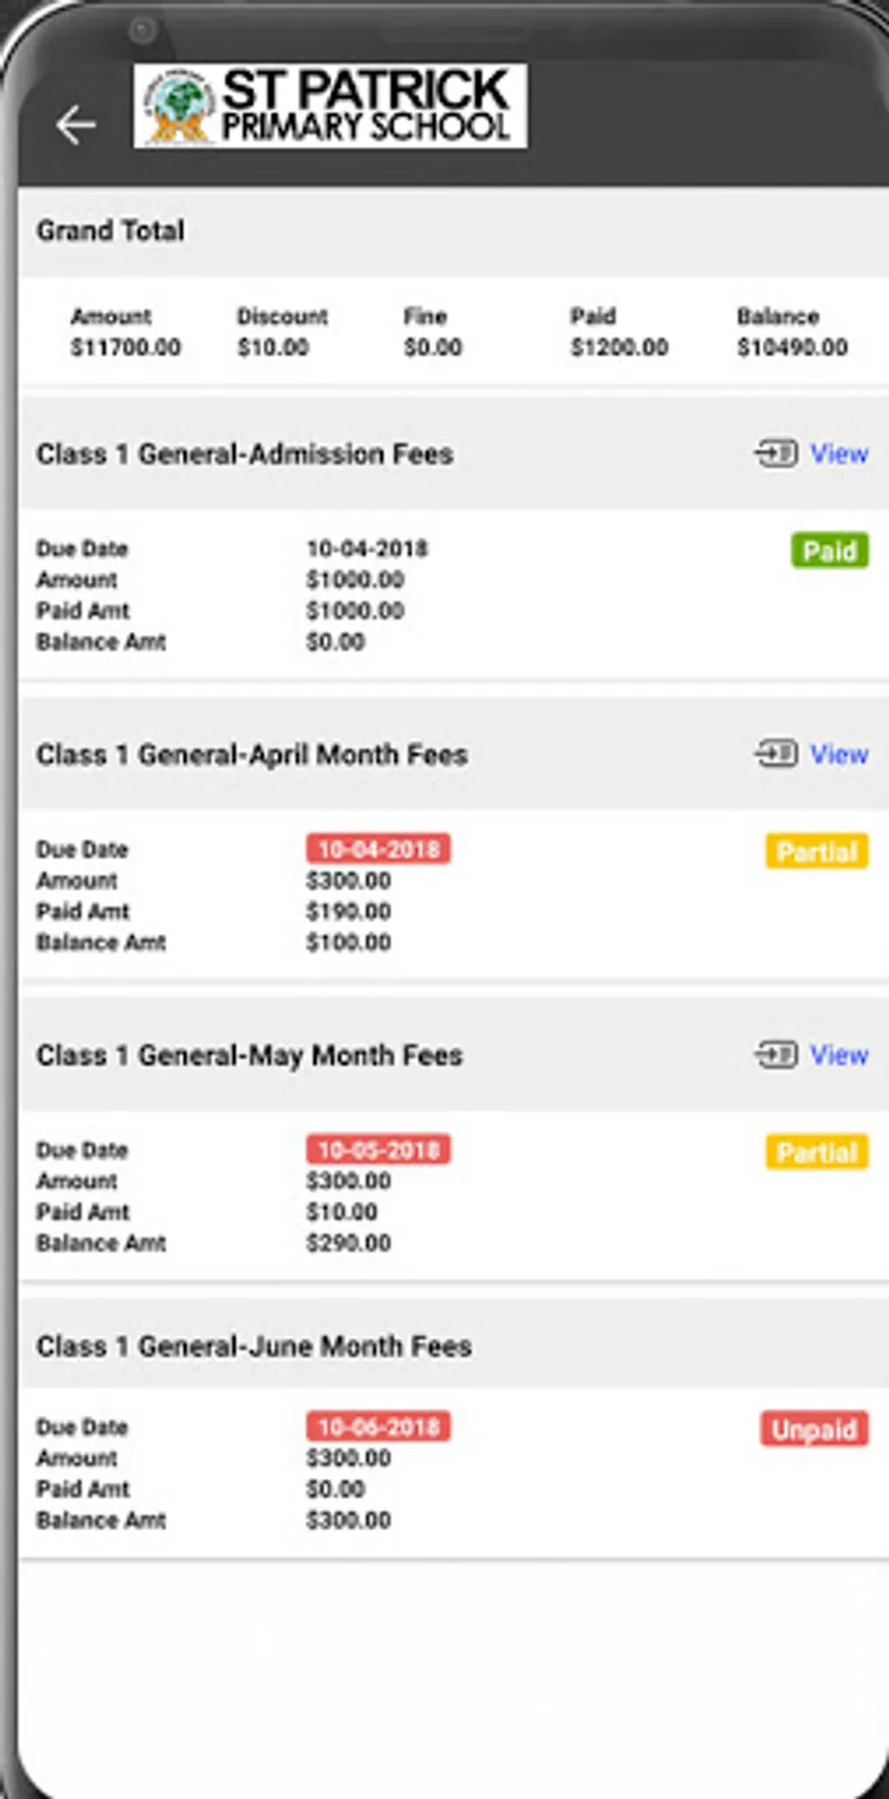Select the red 10-05-2018 due date tag
Viewport: 889px width, 1799px height.
tap(378, 1150)
